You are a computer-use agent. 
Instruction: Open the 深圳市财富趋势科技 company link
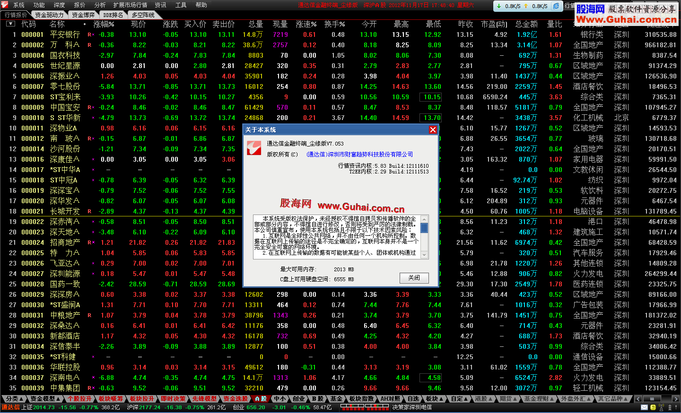point(359,155)
